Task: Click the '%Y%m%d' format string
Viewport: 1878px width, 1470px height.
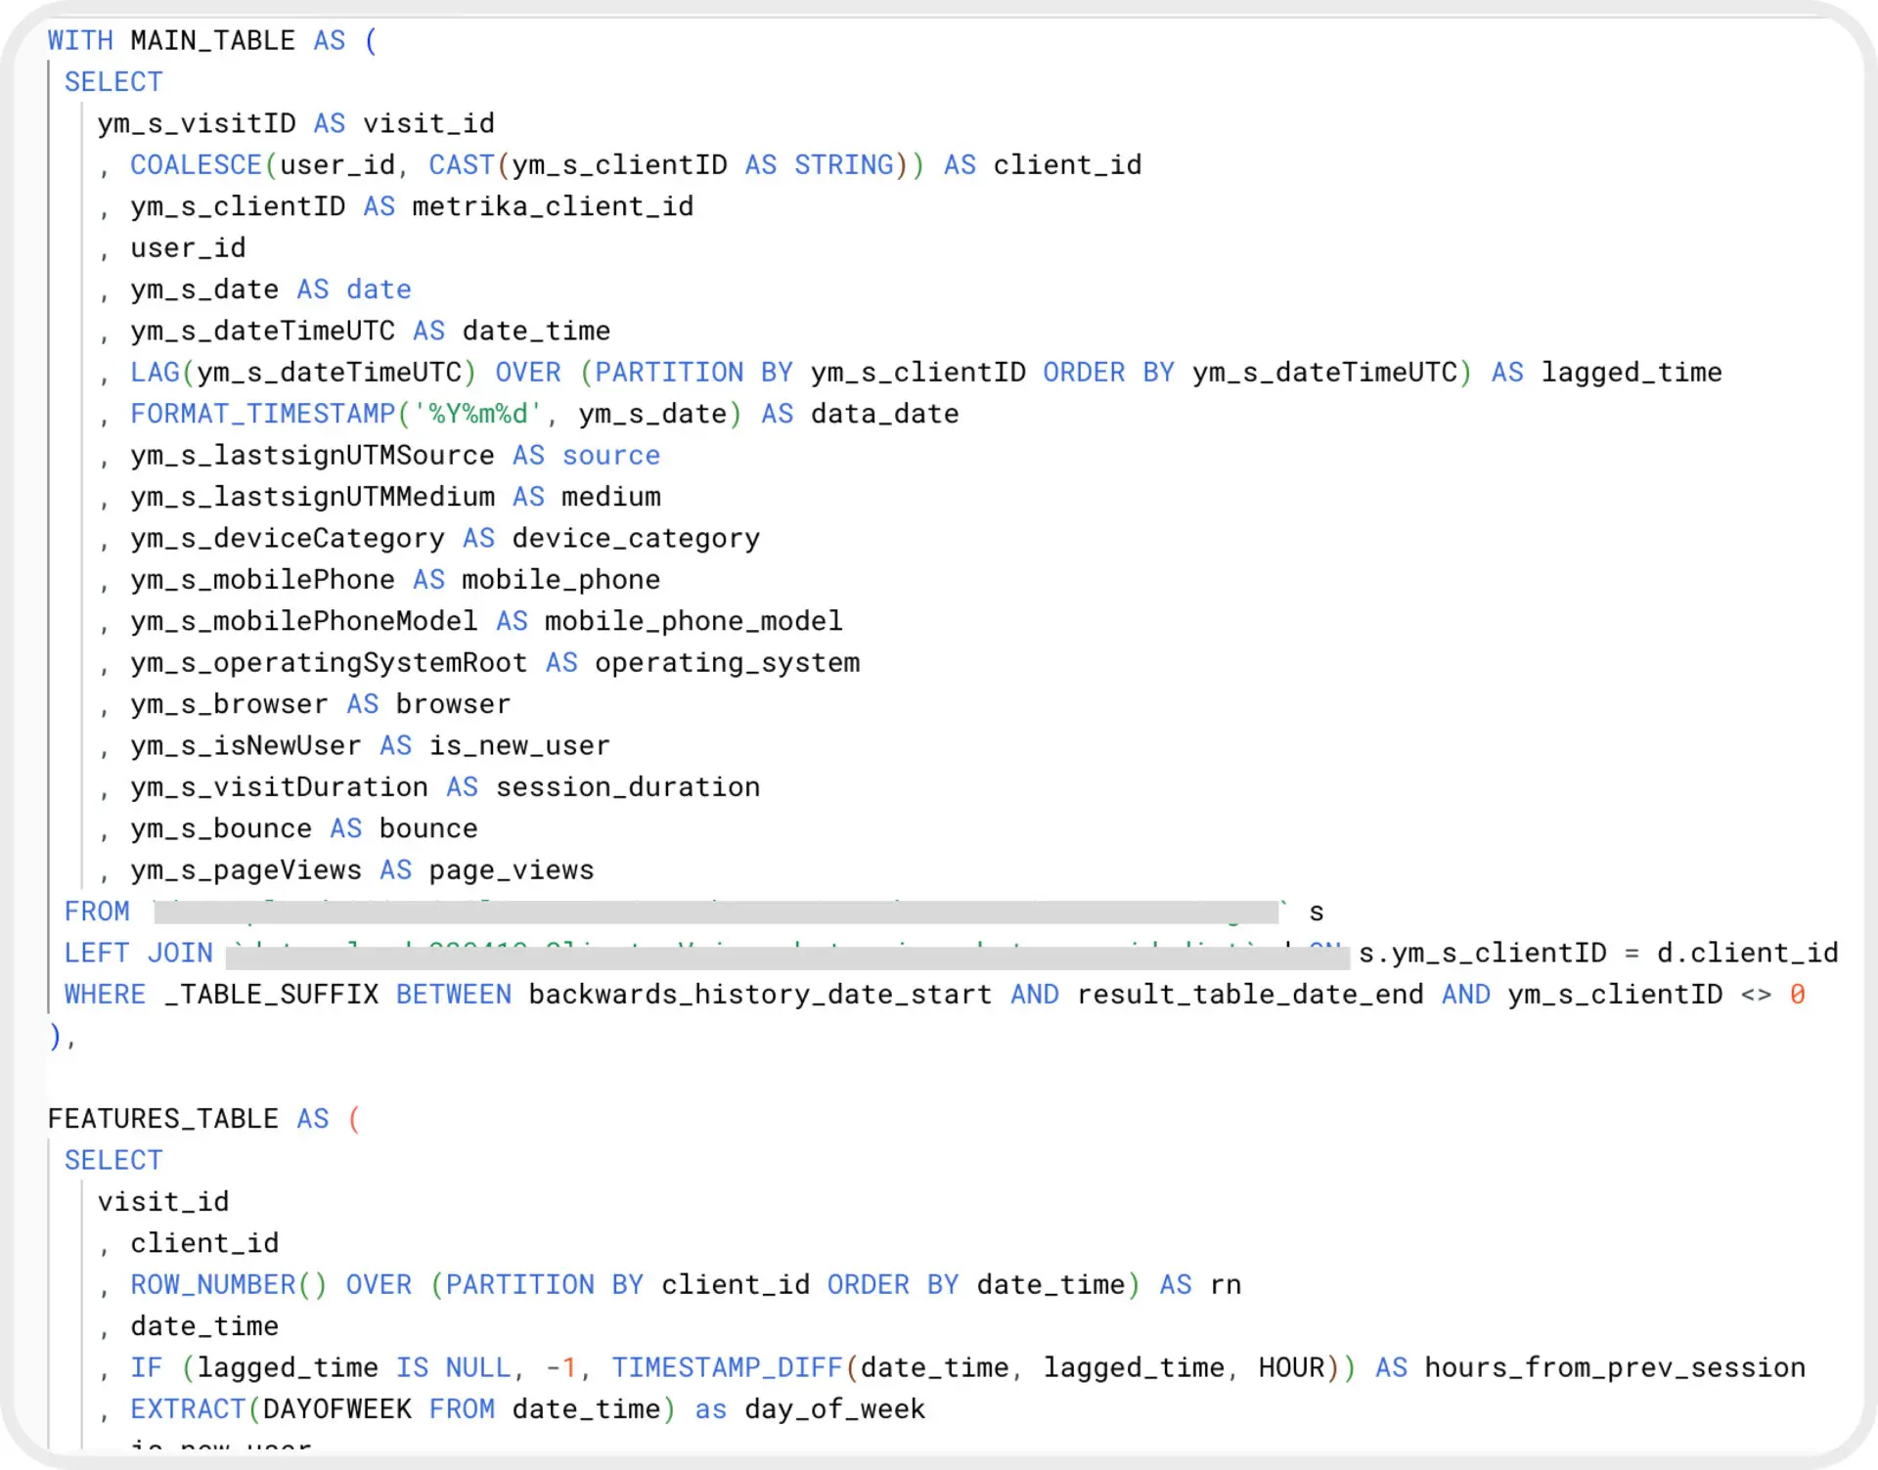Action: click(x=476, y=414)
